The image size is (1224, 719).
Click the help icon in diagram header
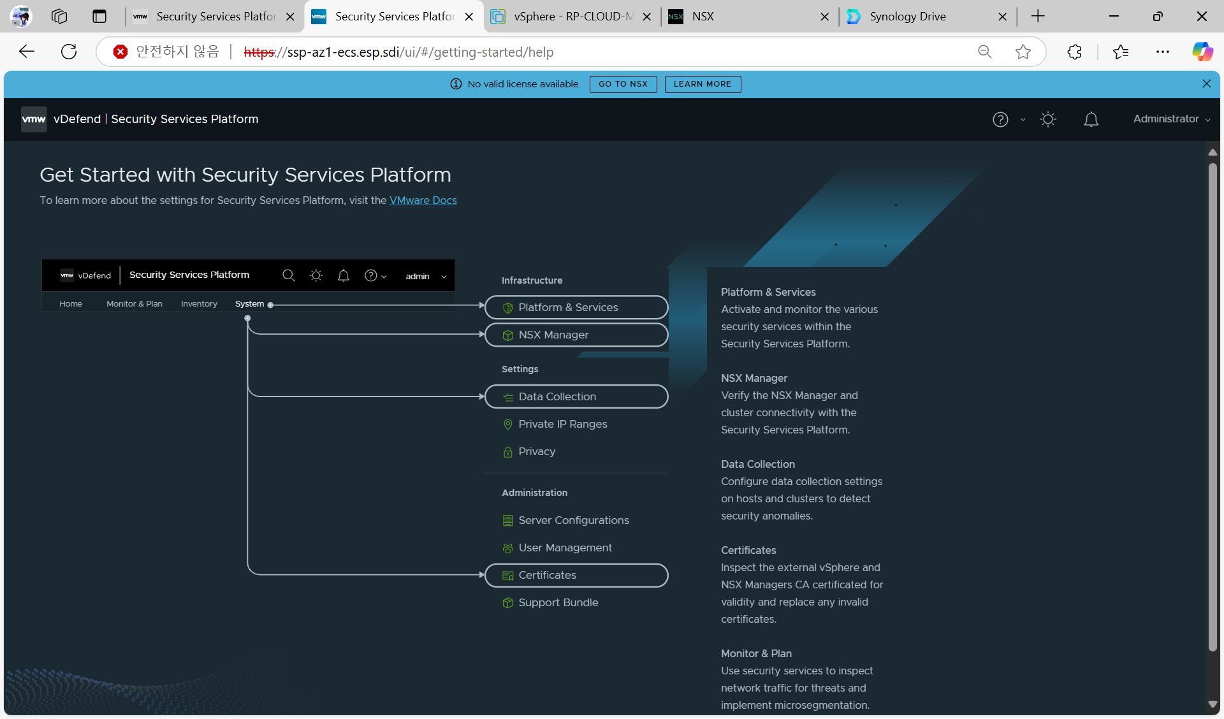pos(371,275)
